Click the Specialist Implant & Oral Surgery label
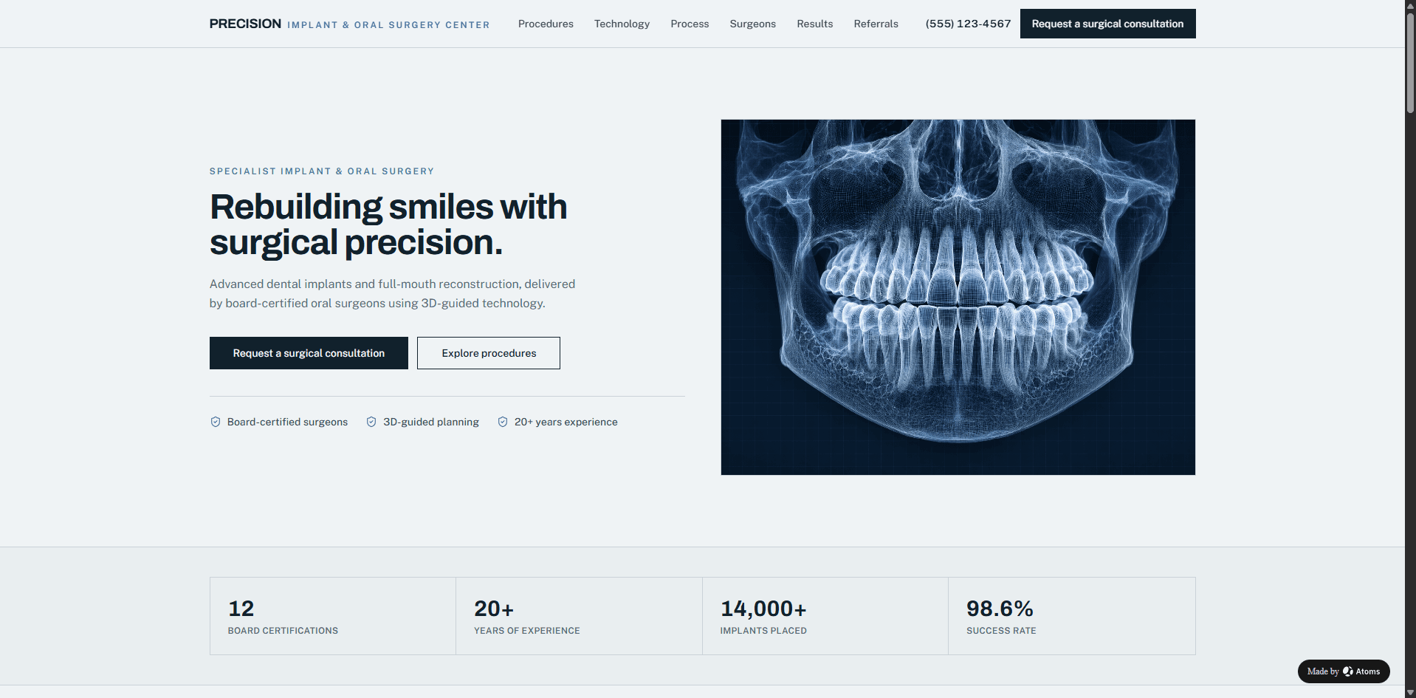 [x=322, y=171]
